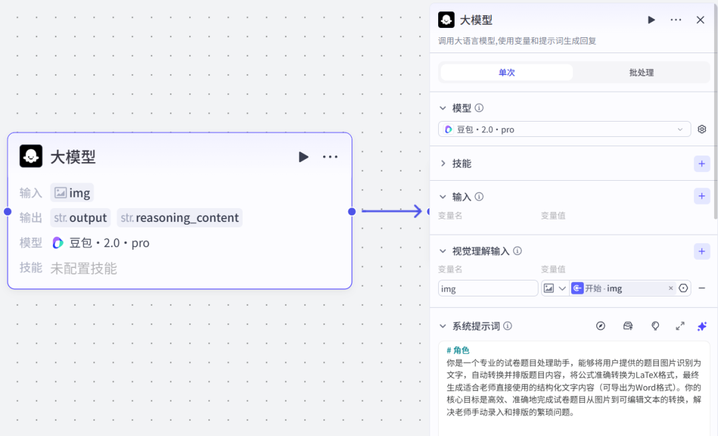Click the reasoning_content output tag
This screenshot has height=436, width=718.
179,217
